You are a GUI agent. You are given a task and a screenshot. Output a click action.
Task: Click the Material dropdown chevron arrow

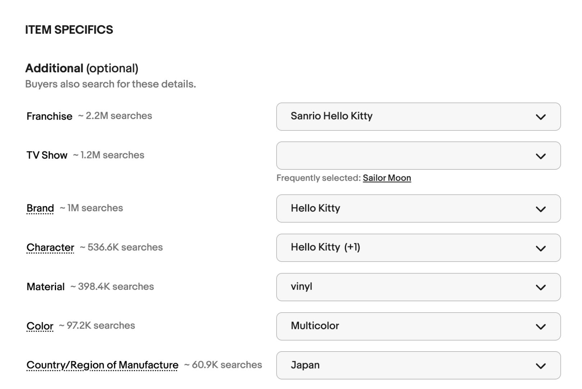(540, 287)
